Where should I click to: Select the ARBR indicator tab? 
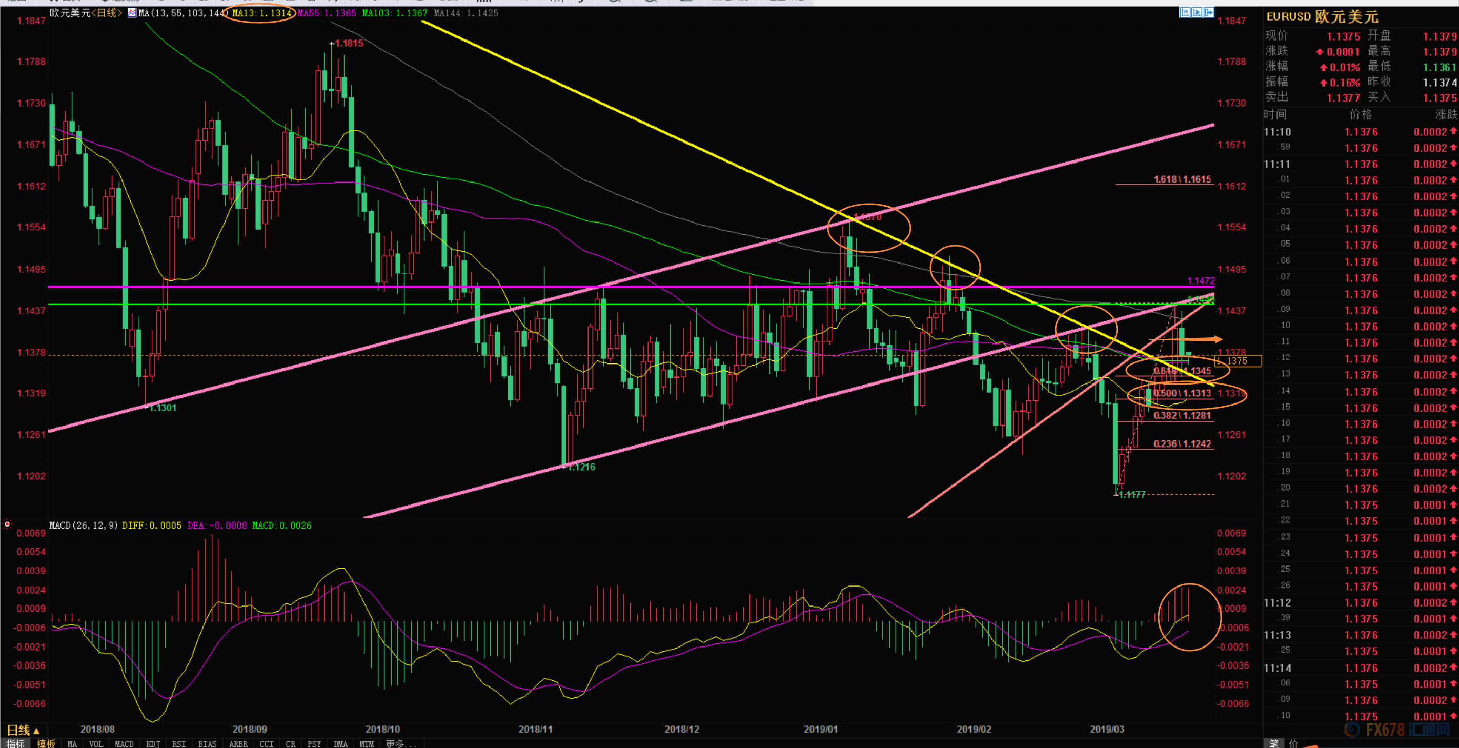[x=238, y=744]
